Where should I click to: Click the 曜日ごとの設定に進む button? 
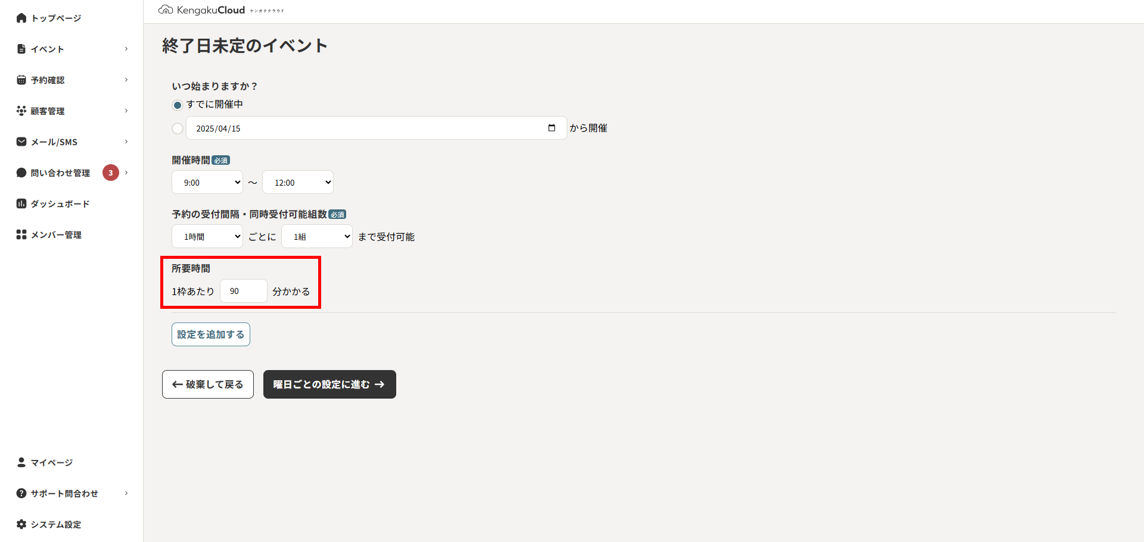[x=329, y=384]
